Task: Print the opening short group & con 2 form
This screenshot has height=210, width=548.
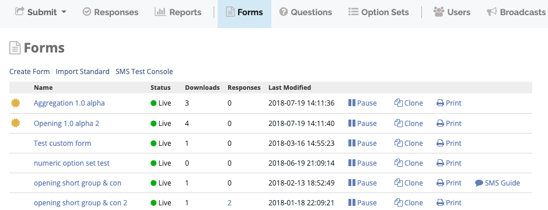Action: (449, 203)
